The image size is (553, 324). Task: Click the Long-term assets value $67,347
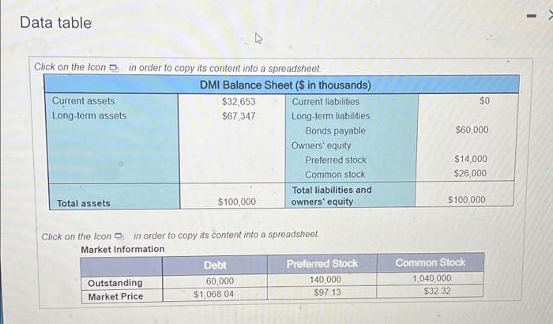coord(239,116)
